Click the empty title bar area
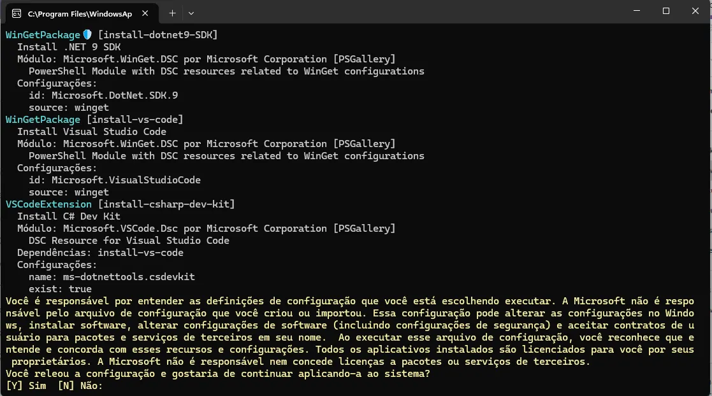 409,12
